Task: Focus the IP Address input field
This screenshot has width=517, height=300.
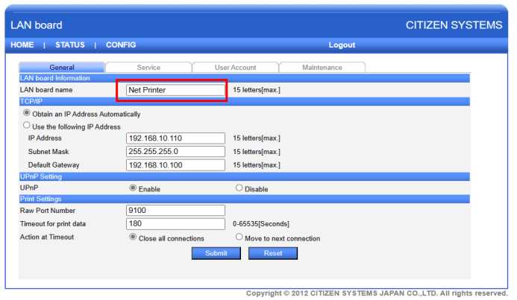Action: coord(175,138)
